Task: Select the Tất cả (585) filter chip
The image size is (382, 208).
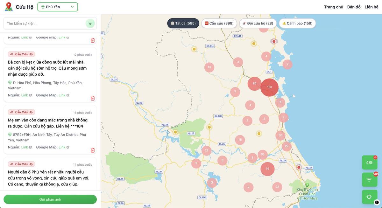Action: click(x=183, y=23)
